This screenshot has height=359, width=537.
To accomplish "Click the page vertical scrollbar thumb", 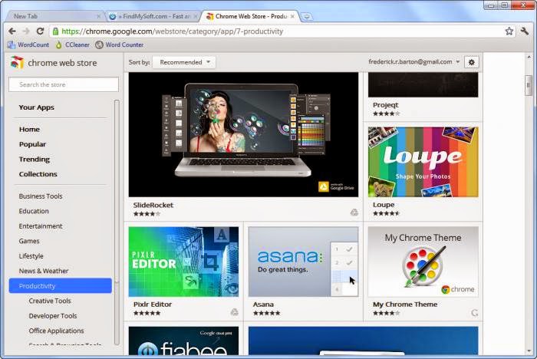I will 529,84.
